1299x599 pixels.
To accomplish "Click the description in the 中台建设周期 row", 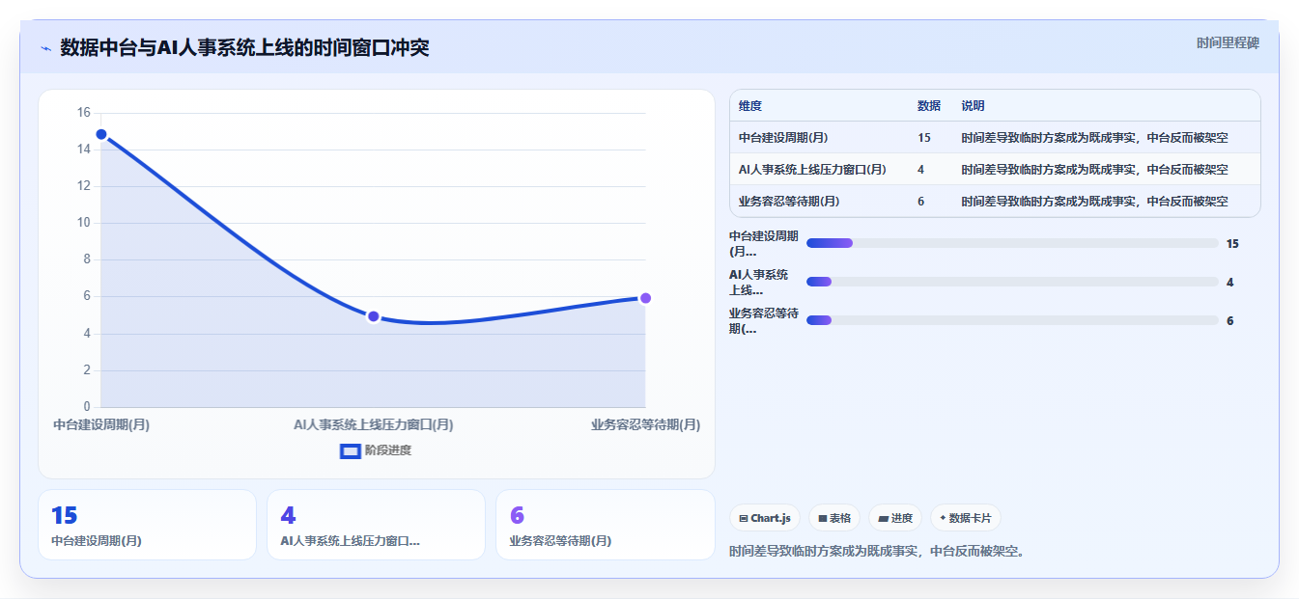I will coord(1095,138).
